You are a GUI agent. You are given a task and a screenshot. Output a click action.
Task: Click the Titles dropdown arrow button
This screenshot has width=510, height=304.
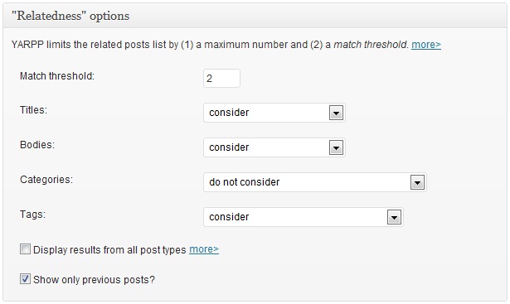336,113
